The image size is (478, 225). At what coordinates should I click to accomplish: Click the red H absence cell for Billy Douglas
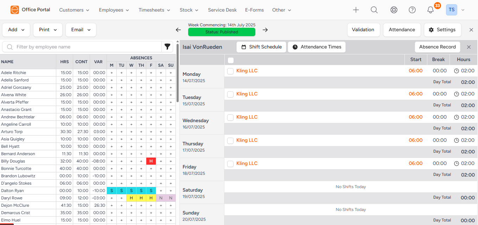(x=151, y=161)
